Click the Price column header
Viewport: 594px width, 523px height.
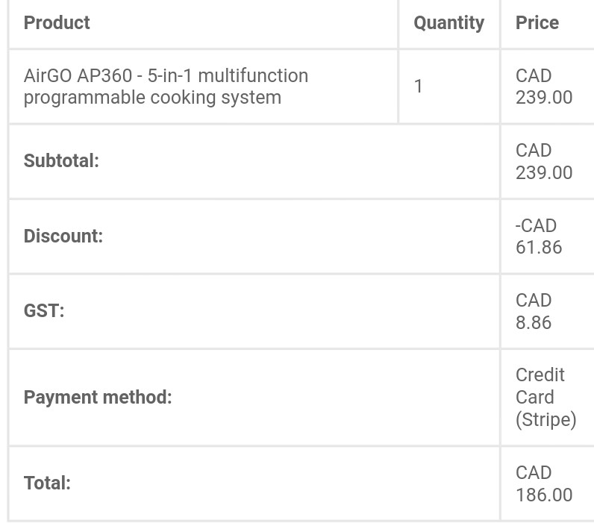(537, 22)
